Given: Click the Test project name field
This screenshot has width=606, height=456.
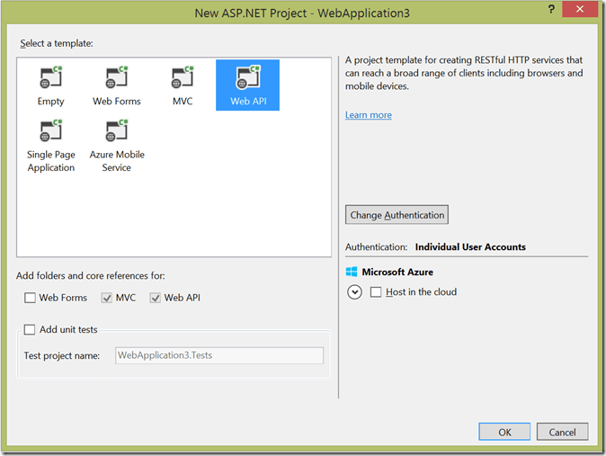Looking at the screenshot, I should pos(219,355).
